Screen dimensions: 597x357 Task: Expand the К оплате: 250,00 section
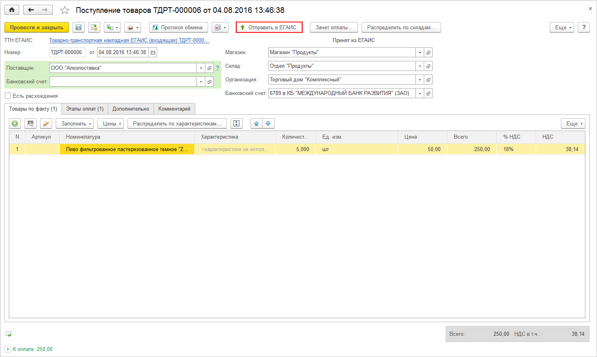[x=8, y=349]
